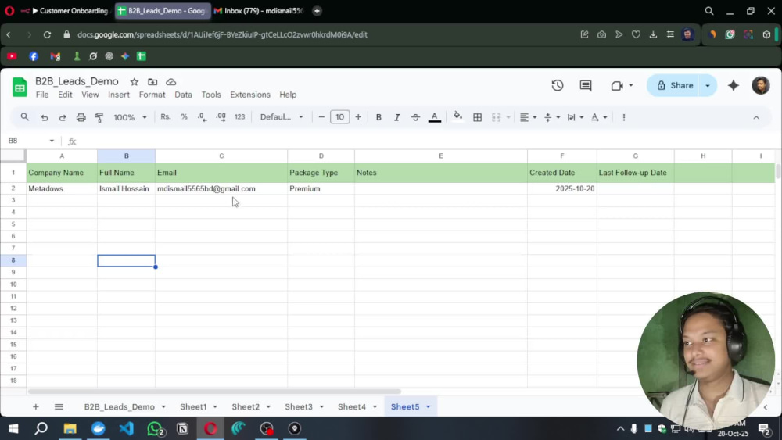The height and width of the screenshot is (440, 782).
Task: Open text rotation dropdown
Action: [x=599, y=117]
